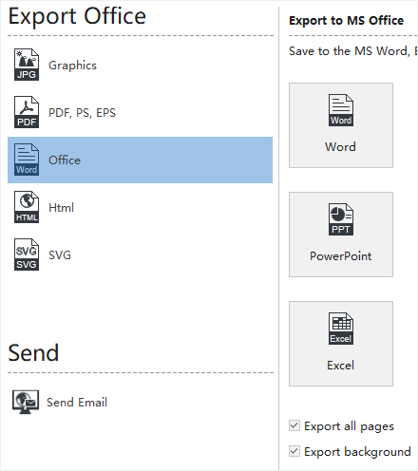
Task: Pick the SVG export label
Action: click(x=60, y=255)
